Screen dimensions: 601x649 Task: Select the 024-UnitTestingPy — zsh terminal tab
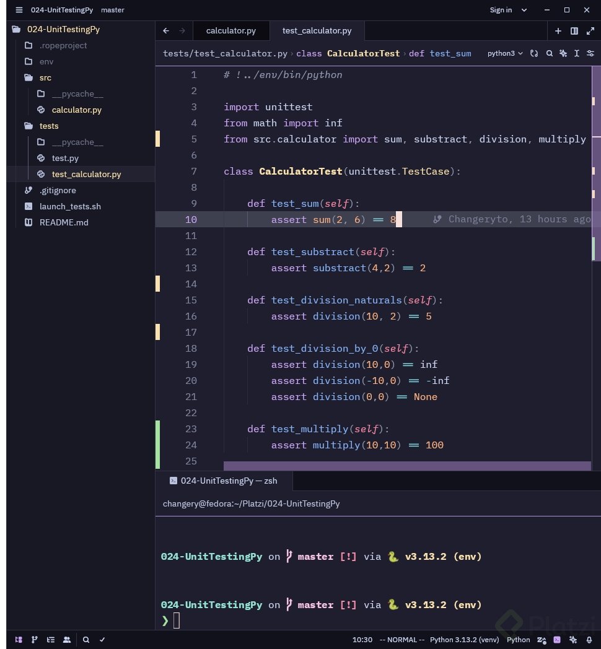(x=224, y=481)
